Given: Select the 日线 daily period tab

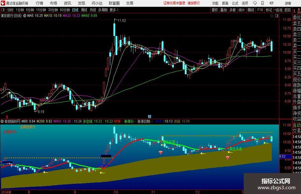Looking at the screenshot, I should (75, 10).
